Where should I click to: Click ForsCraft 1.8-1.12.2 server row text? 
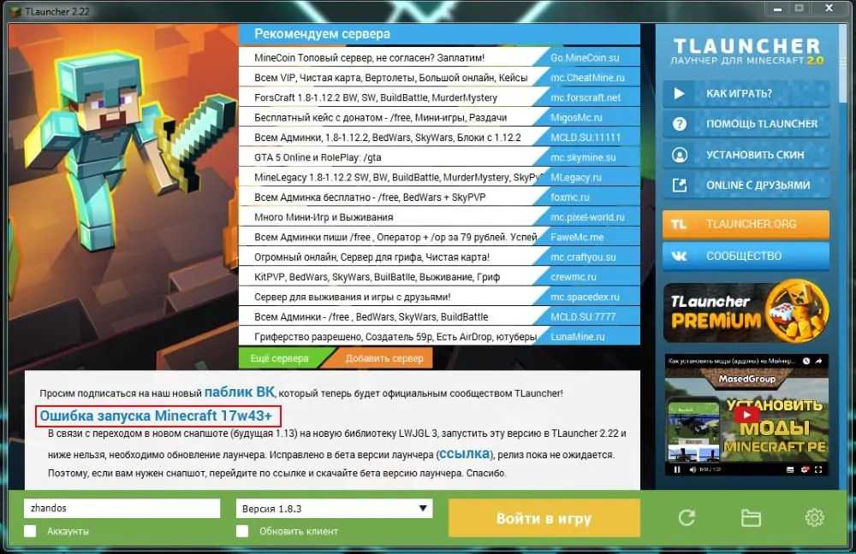pos(376,97)
